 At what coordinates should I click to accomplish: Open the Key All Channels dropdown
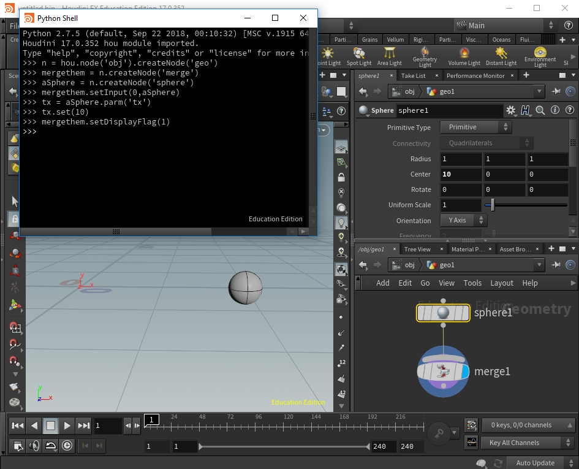point(529,443)
